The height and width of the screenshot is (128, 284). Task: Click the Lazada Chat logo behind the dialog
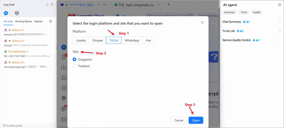point(85,15)
